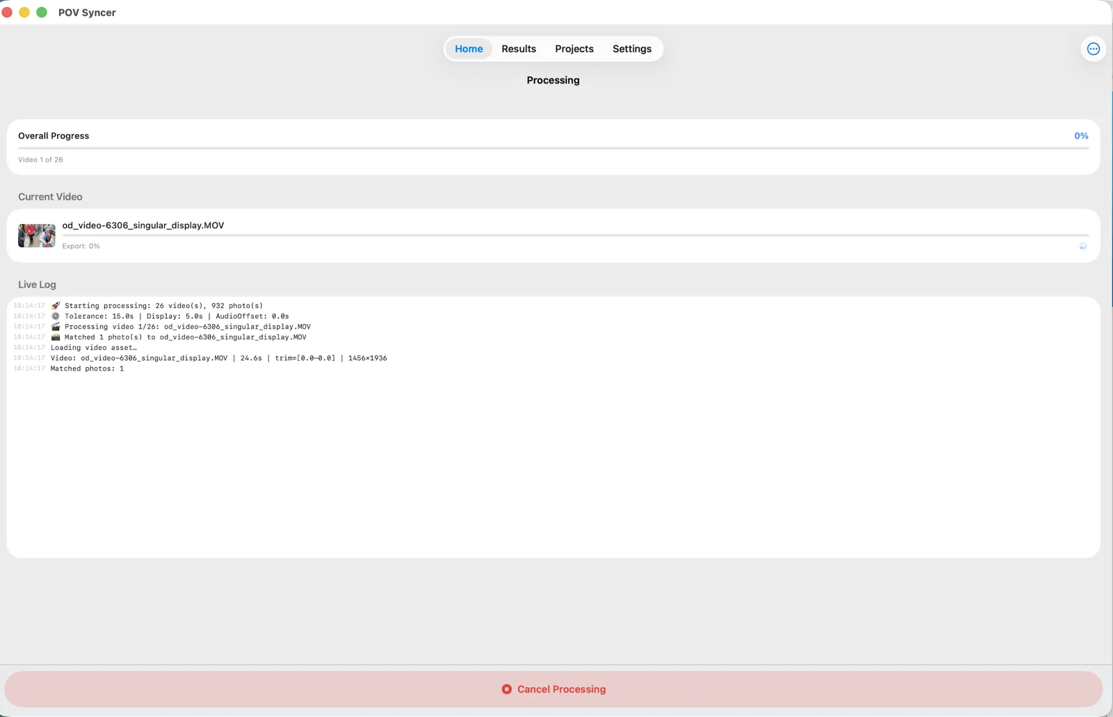Select od_video-6306_singular_display.MOV file name
This screenshot has height=717, width=1113.
click(x=143, y=225)
